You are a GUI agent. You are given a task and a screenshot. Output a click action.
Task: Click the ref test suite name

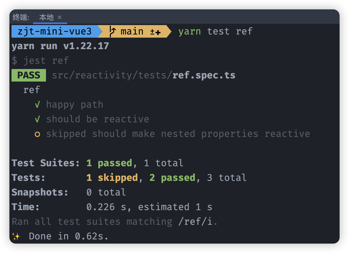32,90
